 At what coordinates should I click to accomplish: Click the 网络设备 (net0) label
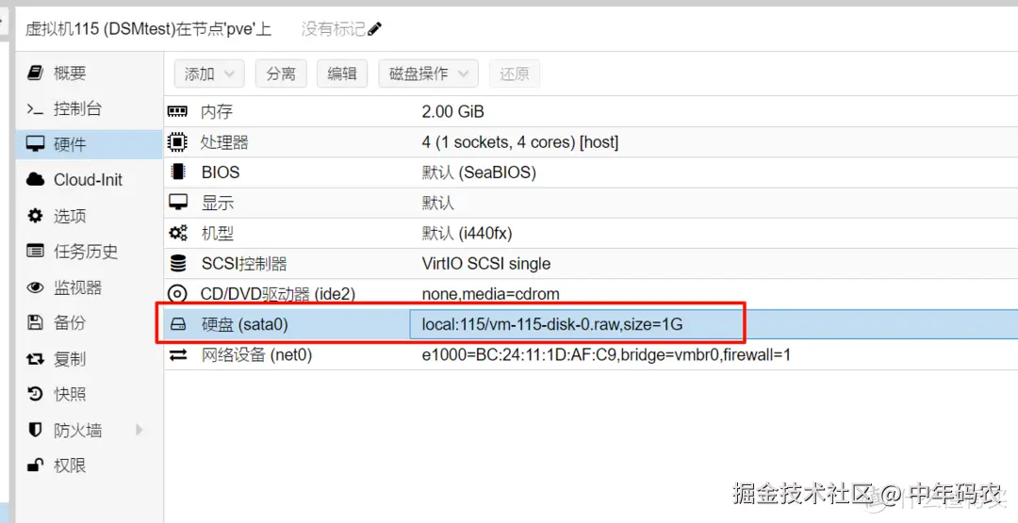(256, 355)
